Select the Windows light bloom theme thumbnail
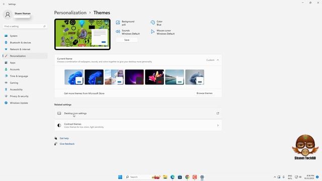Screen dimensions: 322x181 [74, 77]
